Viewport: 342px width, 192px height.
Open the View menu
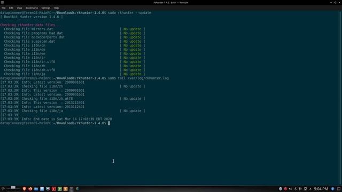[x=19, y=8]
